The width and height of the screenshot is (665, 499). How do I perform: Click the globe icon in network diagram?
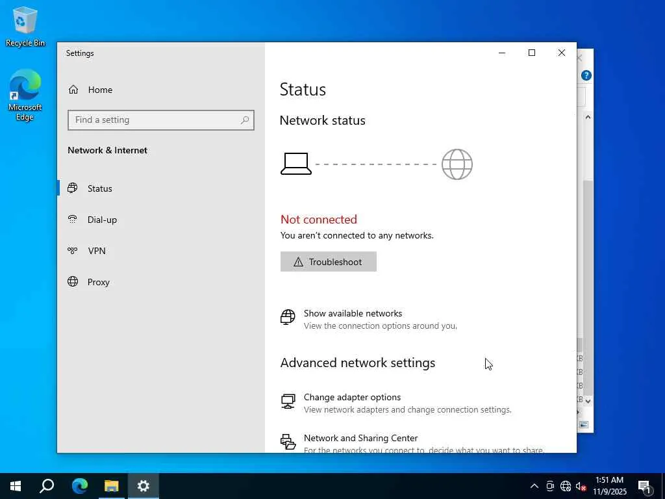point(457,164)
